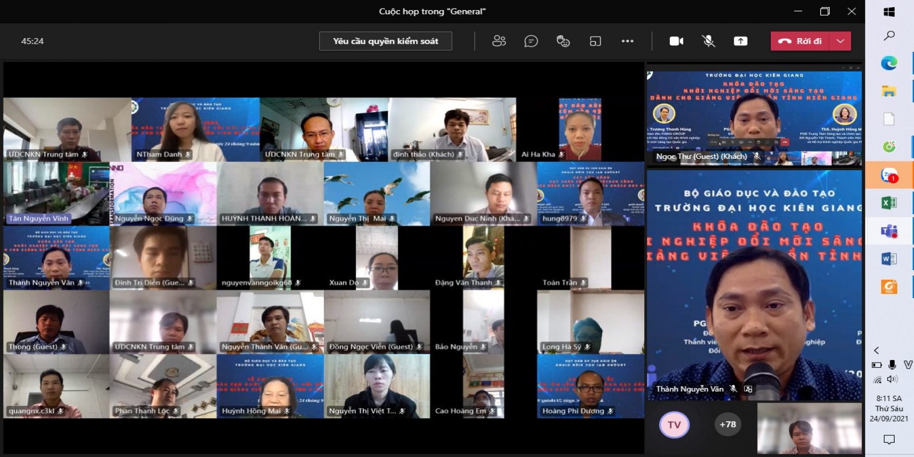The width and height of the screenshot is (914, 457).
Task: Expand the leave options dropdown arrow
Action: click(x=840, y=41)
